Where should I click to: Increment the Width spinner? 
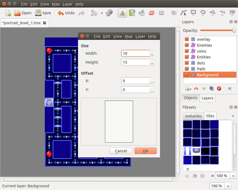152,52
